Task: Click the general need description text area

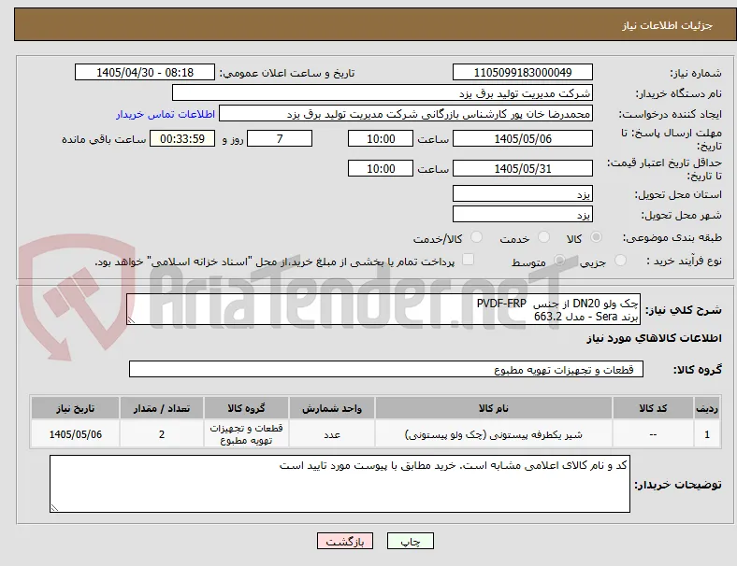Action: coord(383,309)
